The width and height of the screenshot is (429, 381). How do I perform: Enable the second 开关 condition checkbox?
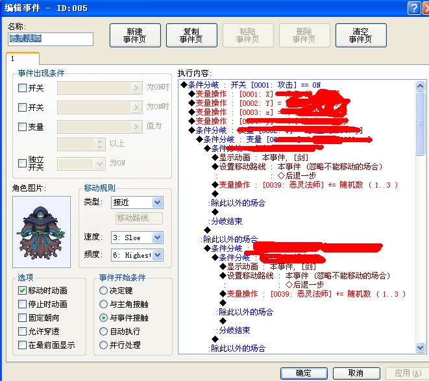[x=22, y=107]
